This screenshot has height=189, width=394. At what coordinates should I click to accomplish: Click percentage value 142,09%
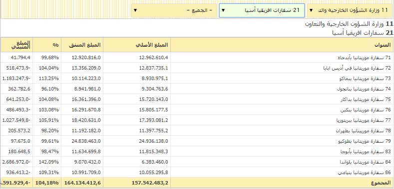49,162
